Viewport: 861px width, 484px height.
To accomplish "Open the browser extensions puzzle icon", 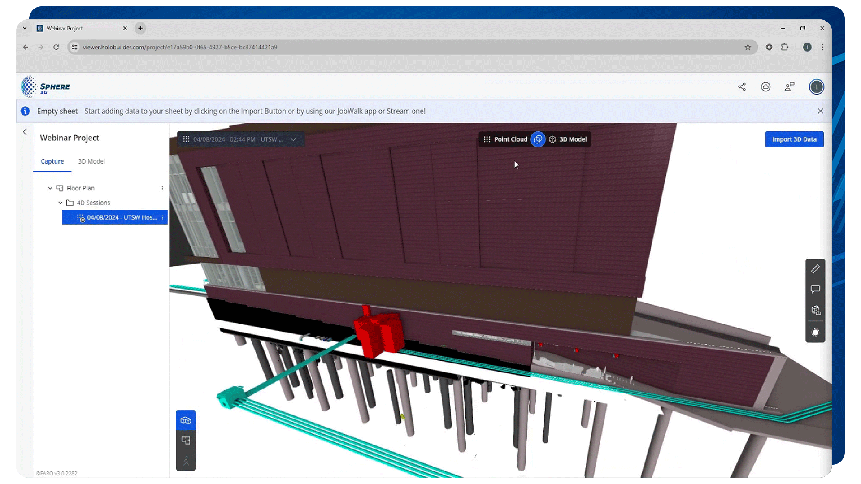I will [785, 47].
